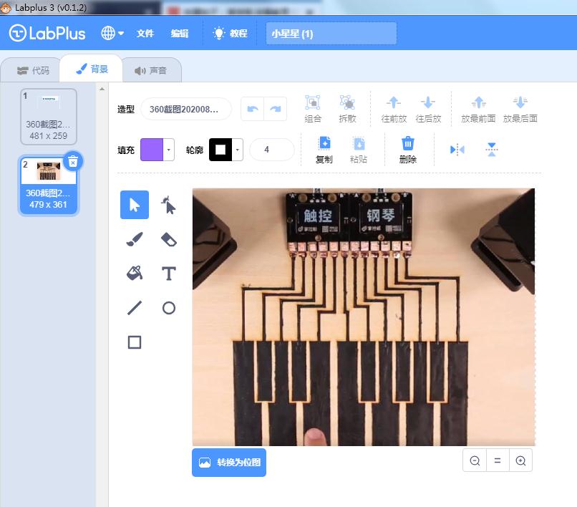Redo the last edit
This screenshot has height=507, width=577.
(x=275, y=109)
